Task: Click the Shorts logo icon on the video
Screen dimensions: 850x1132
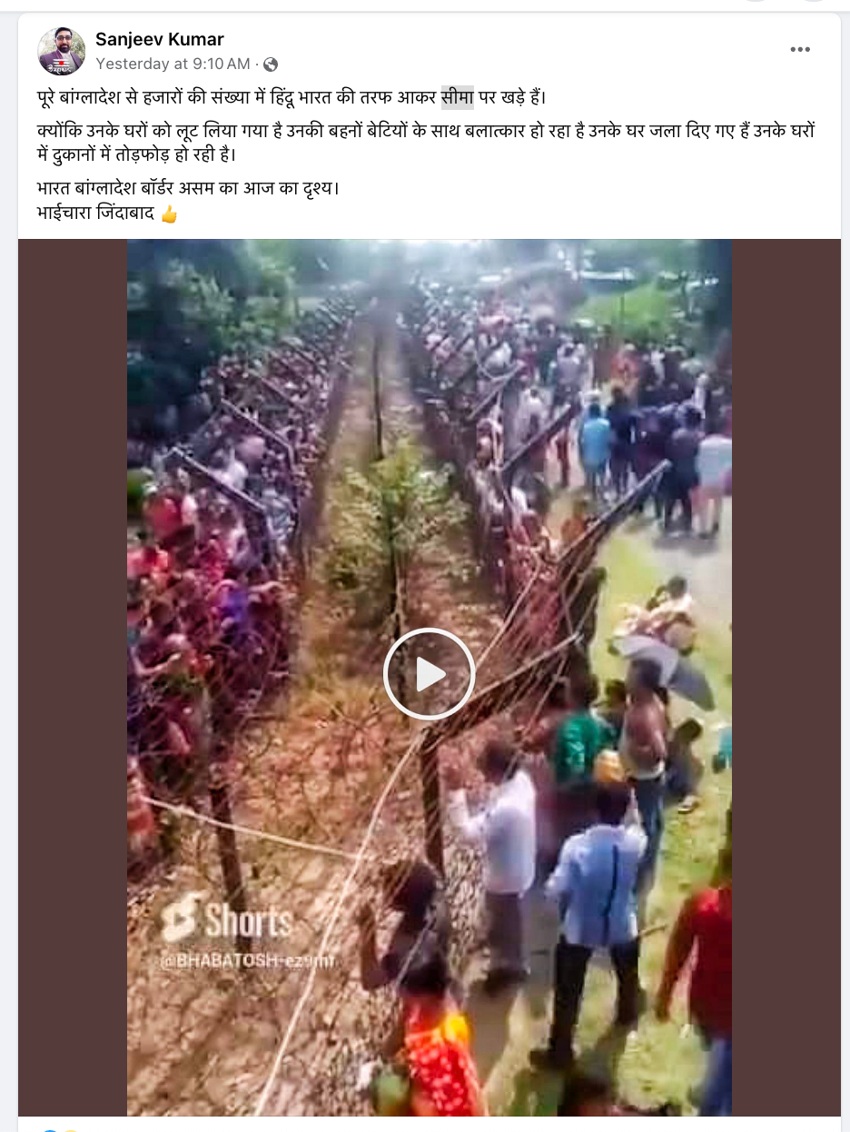Action: click(181, 918)
